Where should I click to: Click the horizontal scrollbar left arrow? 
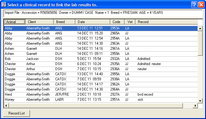coord(6,106)
